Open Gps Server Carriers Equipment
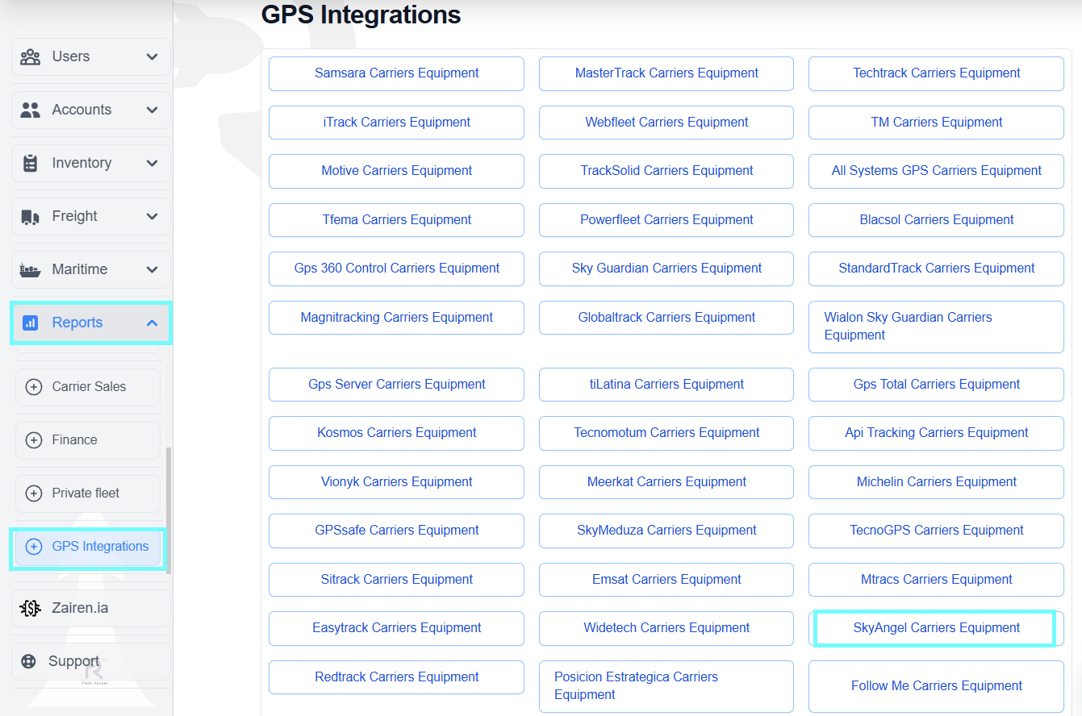The image size is (1082, 716). click(396, 385)
